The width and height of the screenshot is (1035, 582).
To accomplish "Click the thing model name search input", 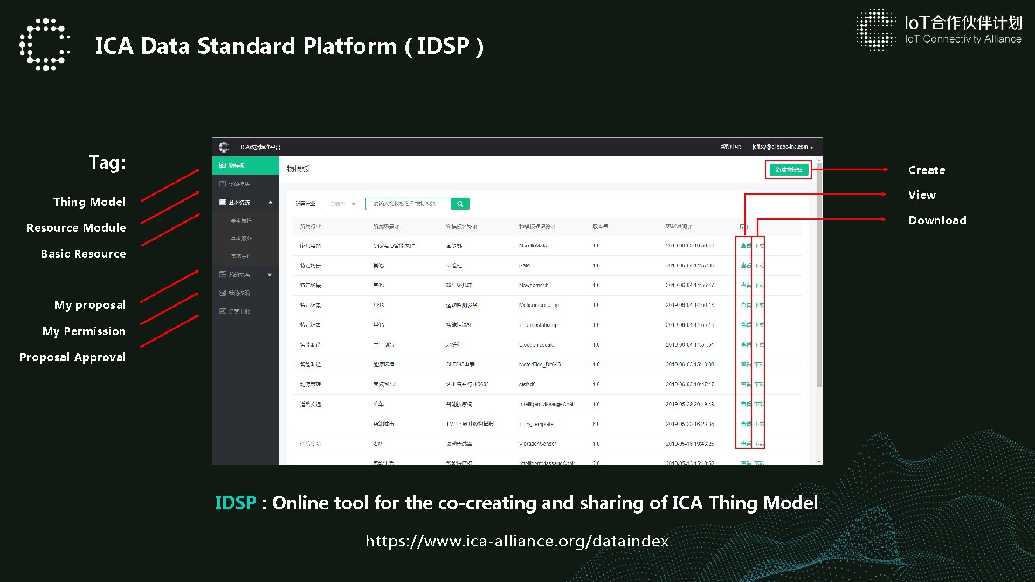I will [408, 204].
